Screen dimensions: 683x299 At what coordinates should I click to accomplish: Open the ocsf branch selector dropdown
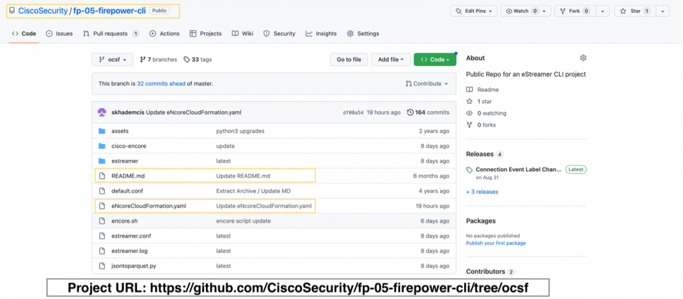112,59
